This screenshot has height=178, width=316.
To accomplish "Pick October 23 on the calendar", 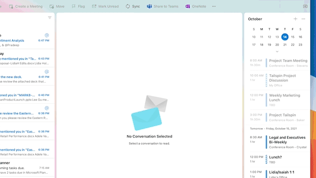I will (300, 45).
